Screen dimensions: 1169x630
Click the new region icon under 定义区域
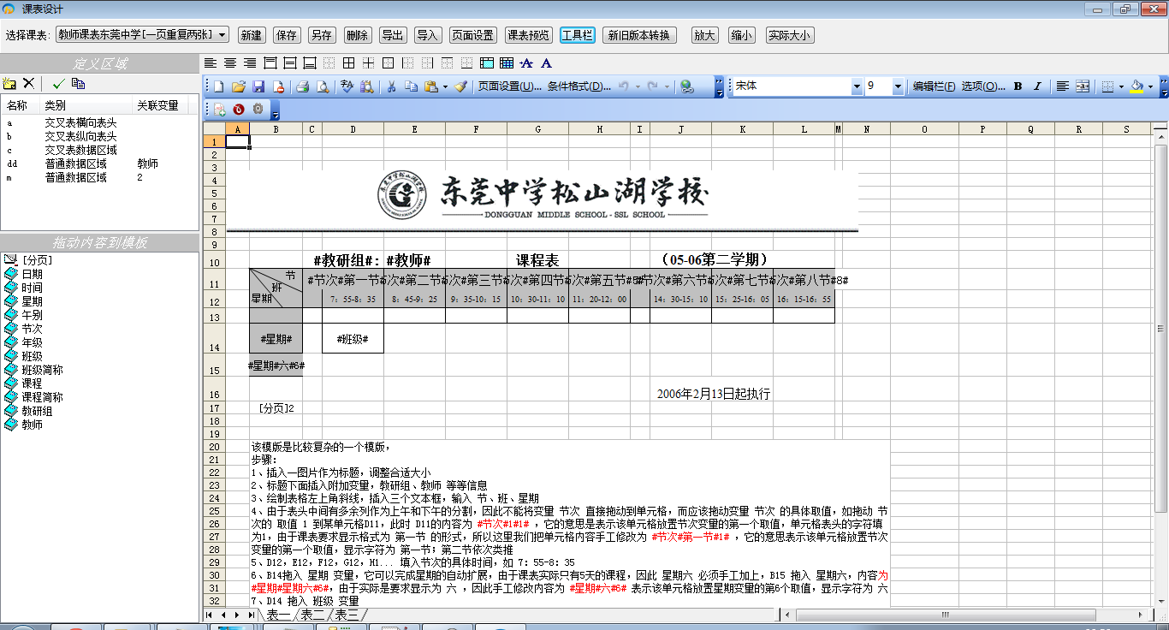click(9, 83)
